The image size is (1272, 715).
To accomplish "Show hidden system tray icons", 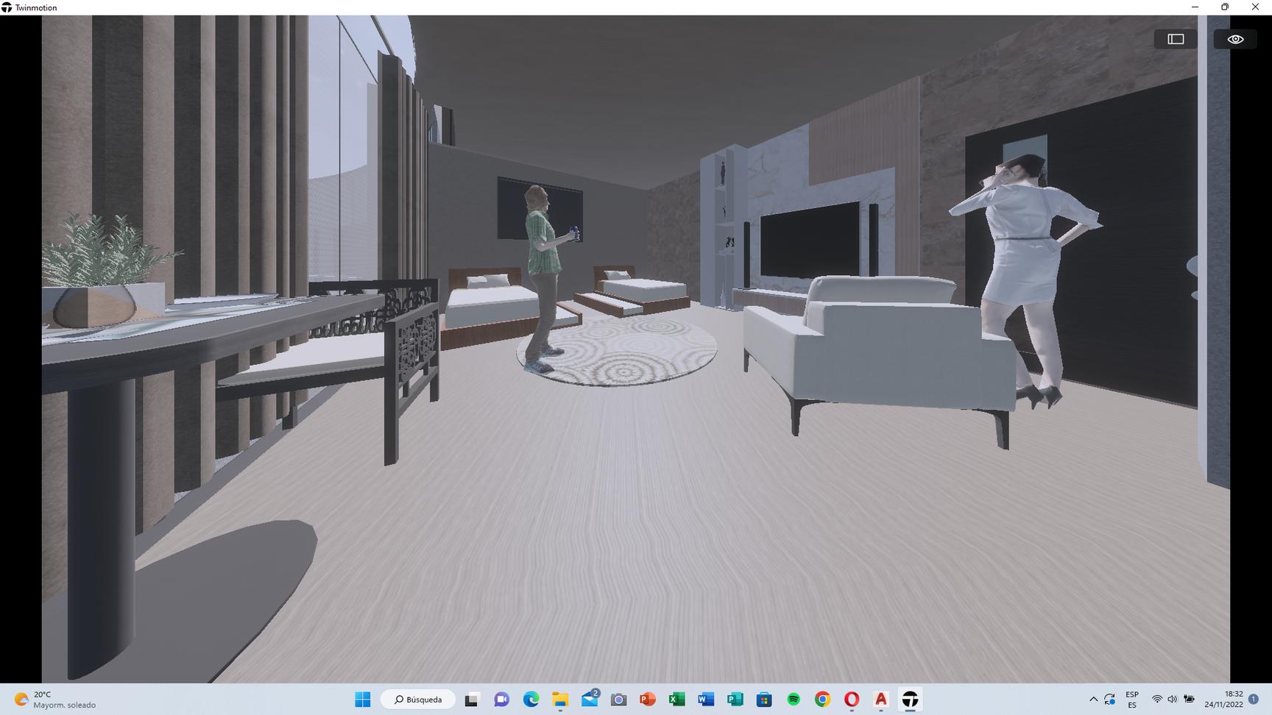I will point(1093,700).
